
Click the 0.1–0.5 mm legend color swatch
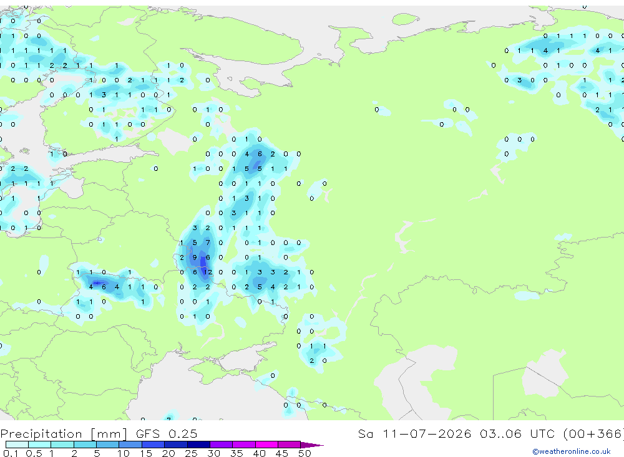coord(17,445)
